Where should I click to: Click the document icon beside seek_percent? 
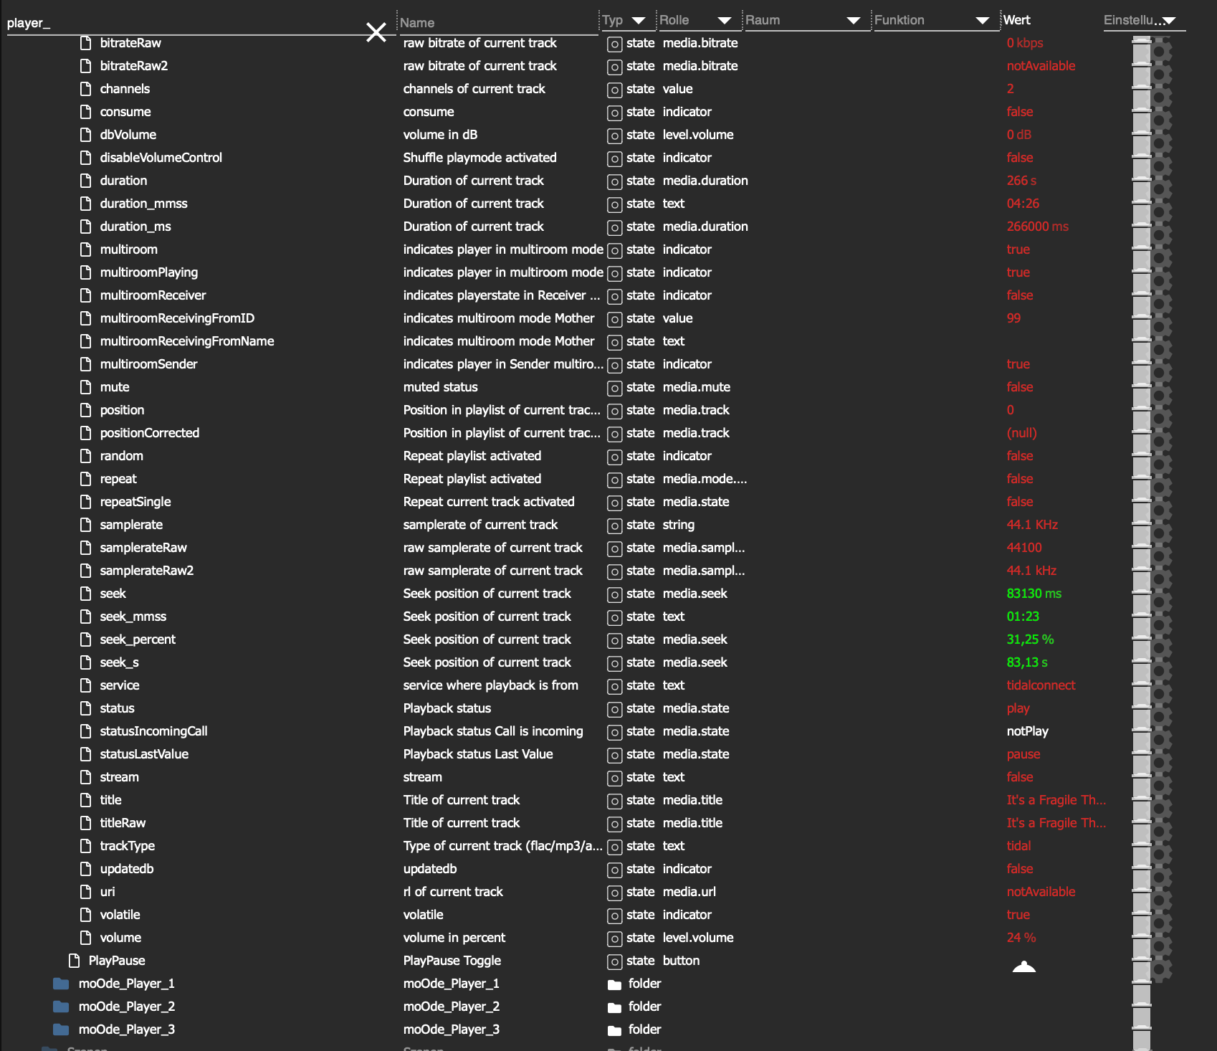86,639
